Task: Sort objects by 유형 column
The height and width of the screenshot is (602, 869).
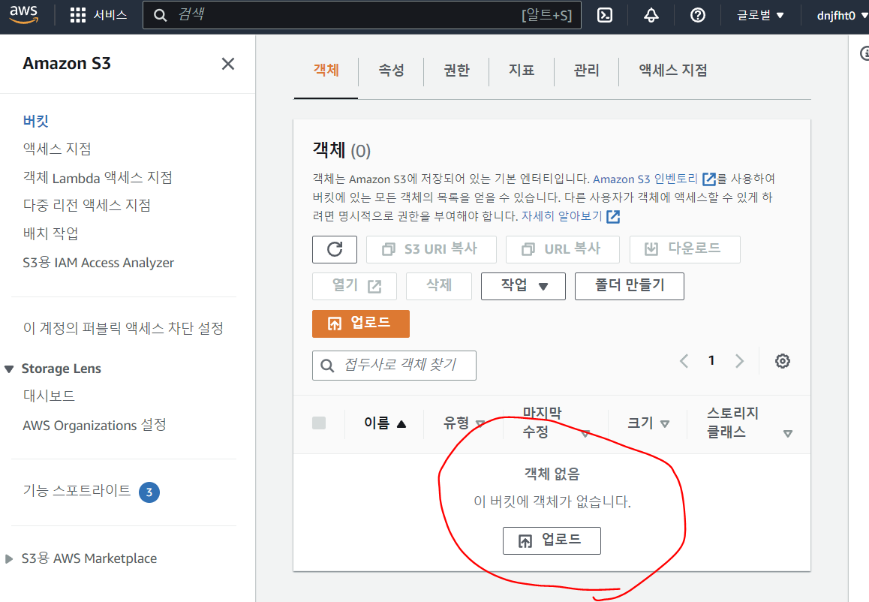Action: click(x=465, y=423)
